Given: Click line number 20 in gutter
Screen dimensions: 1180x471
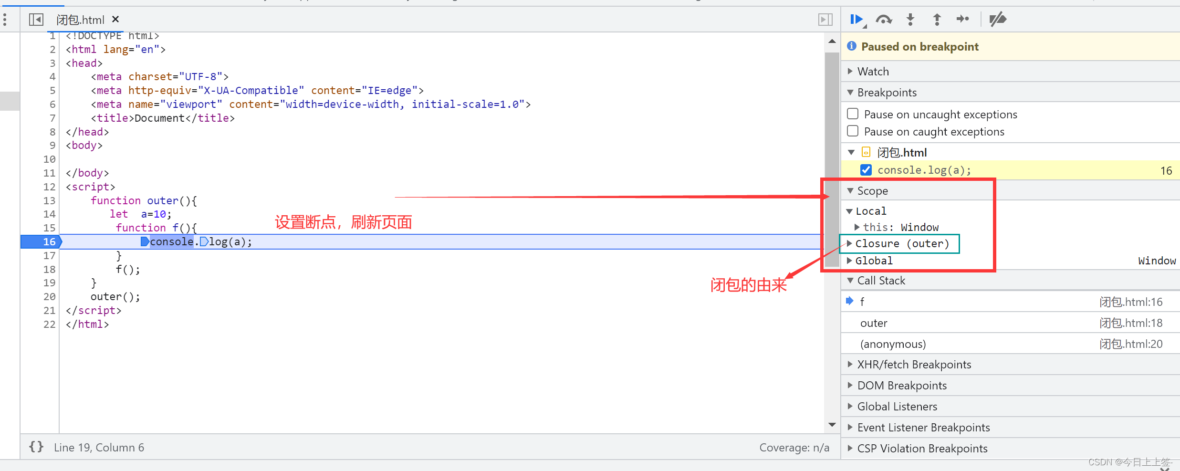Looking at the screenshot, I should pyautogui.click(x=50, y=296).
